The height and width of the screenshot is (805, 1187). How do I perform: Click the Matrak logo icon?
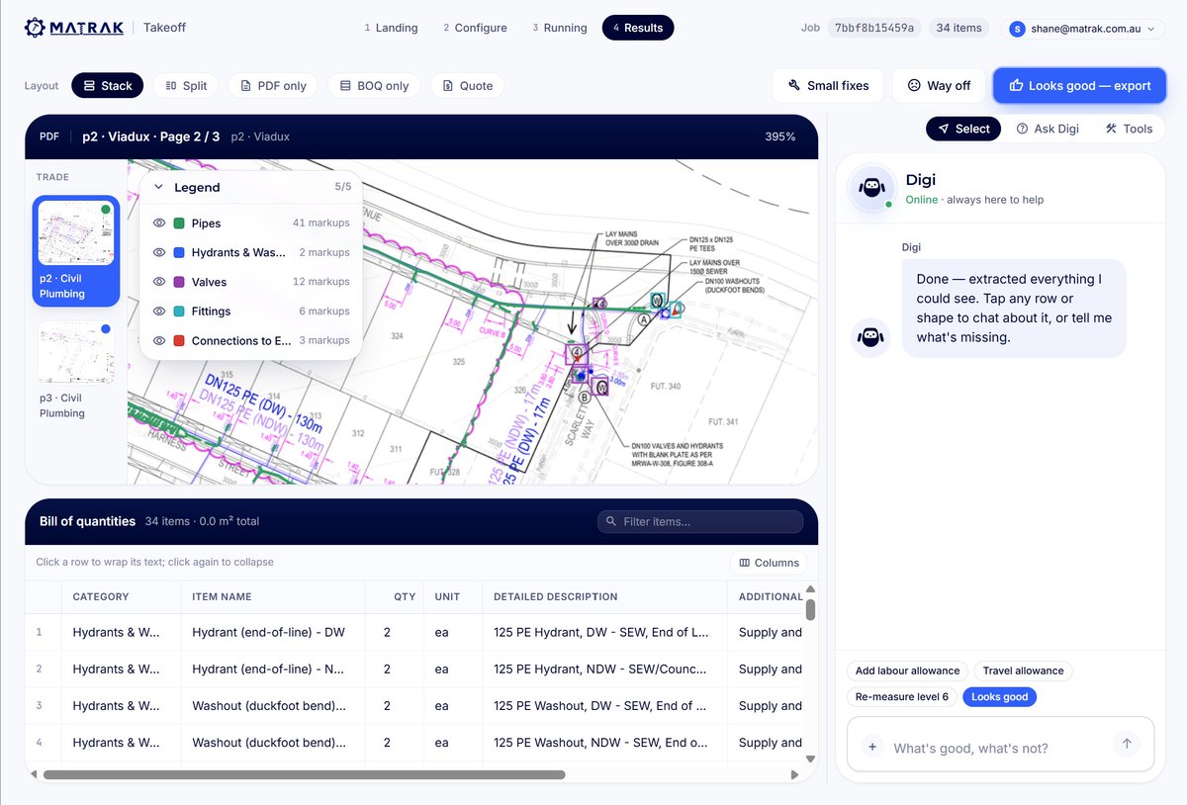(x=35, y=28)
